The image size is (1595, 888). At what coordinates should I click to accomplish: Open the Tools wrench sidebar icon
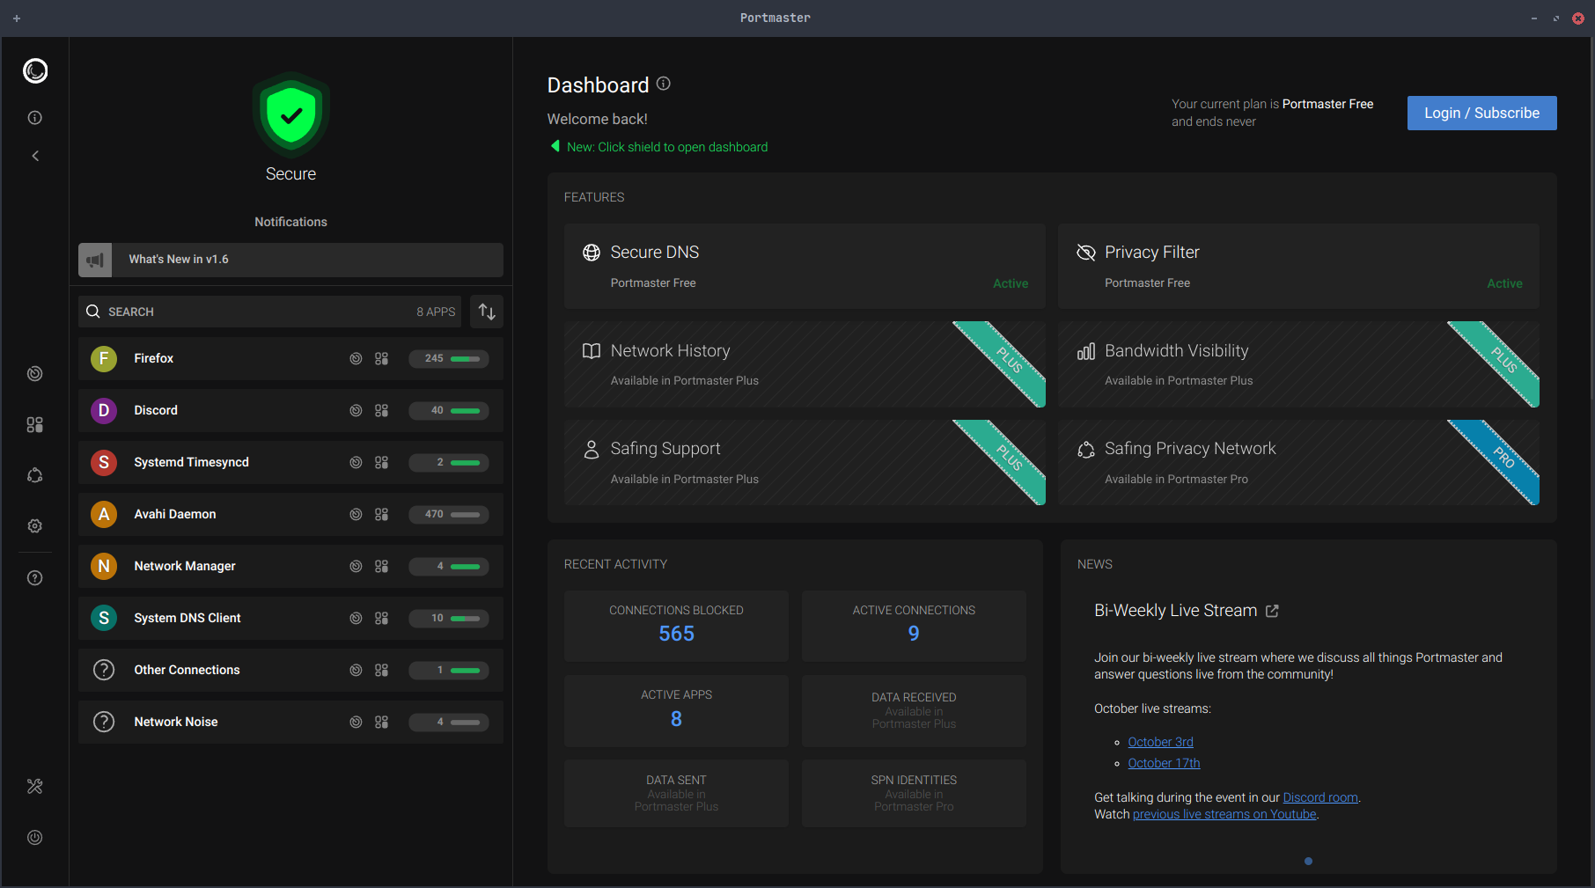click(35, 787)
